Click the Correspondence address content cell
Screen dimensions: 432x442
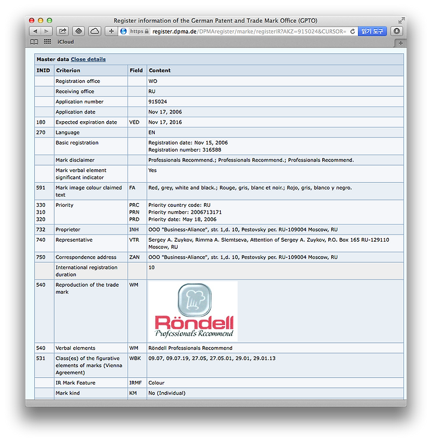275,257
